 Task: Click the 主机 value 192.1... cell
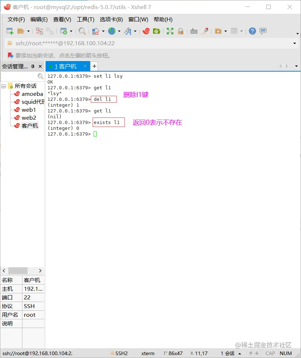click(33, 289)
